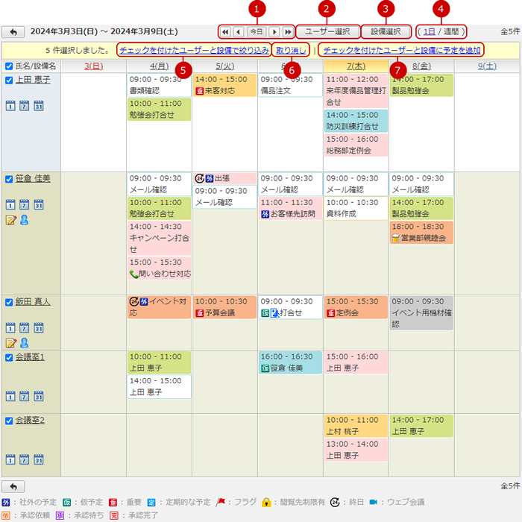Open week view icon for 笹倉 佳美
The height and width of the screenshot is (522, 522).
[x=24, y=204]
